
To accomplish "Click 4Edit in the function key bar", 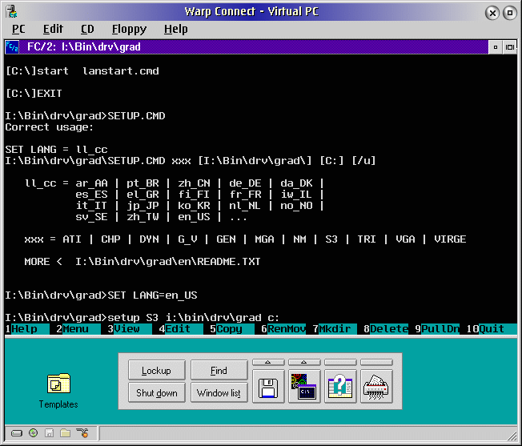I will (x=181, y=329).
